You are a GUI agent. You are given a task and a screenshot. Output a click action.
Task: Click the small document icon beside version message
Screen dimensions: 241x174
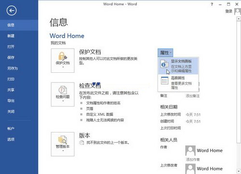point(82,143)
